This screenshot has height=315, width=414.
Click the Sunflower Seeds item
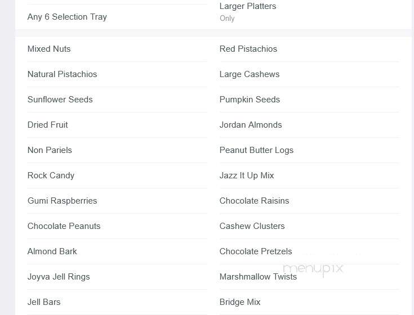[x=60, y=100]
